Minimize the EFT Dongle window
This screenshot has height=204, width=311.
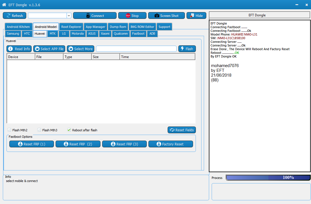(x=297, y=5)
